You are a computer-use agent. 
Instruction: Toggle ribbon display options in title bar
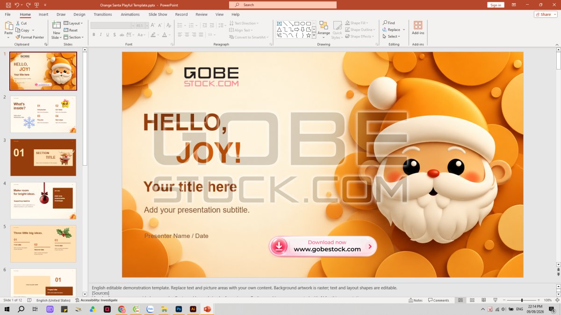(514, 5)
